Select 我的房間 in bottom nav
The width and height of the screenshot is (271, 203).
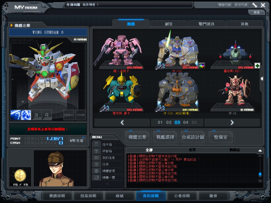(151, 196)
